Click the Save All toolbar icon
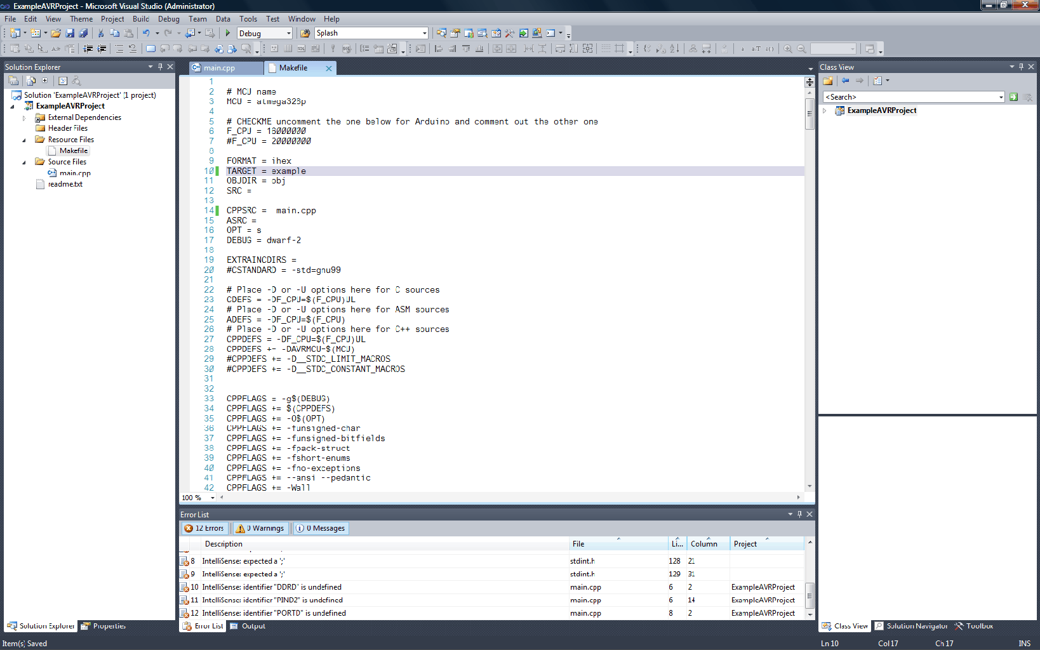This screenshot has height=650, width=1040. 83,32
